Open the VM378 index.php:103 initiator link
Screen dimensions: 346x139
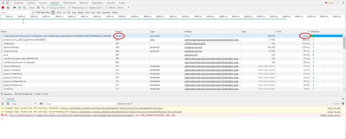pos(195,44)
